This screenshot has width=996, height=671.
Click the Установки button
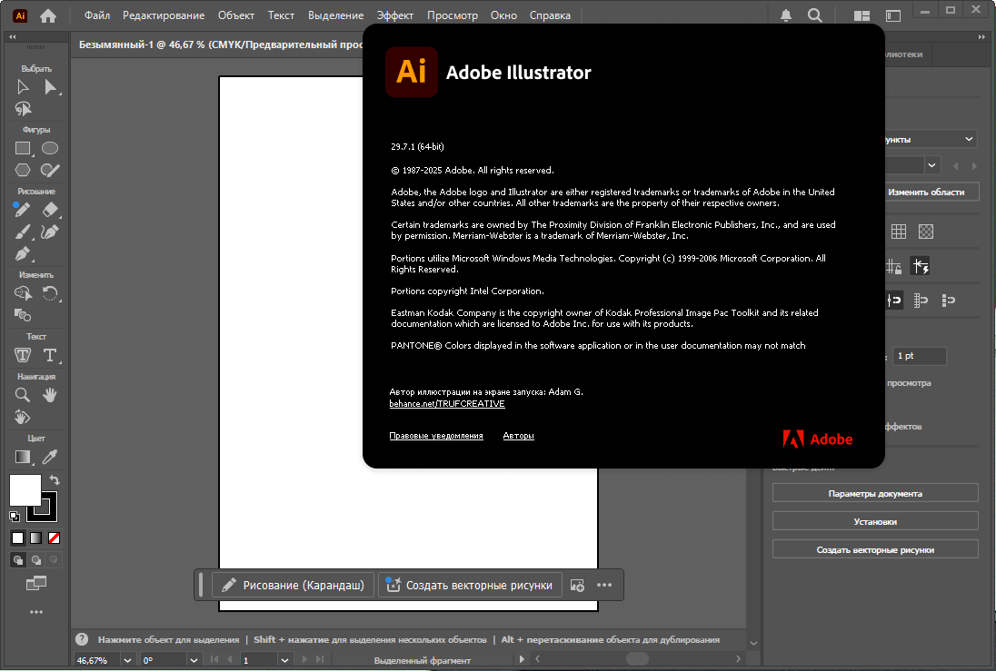pyautogui.click(x=875, y=521)
